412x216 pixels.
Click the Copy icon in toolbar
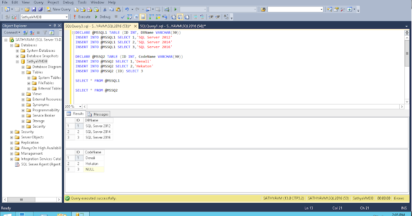click(111, 9)
